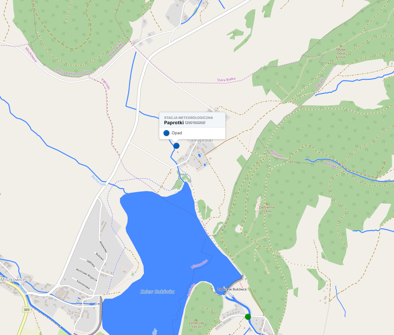Image resolution: width=394 pixels, height=335 pixels.
Task: Click the gmina Kamienna Góra label
Action: click(72, 72)
